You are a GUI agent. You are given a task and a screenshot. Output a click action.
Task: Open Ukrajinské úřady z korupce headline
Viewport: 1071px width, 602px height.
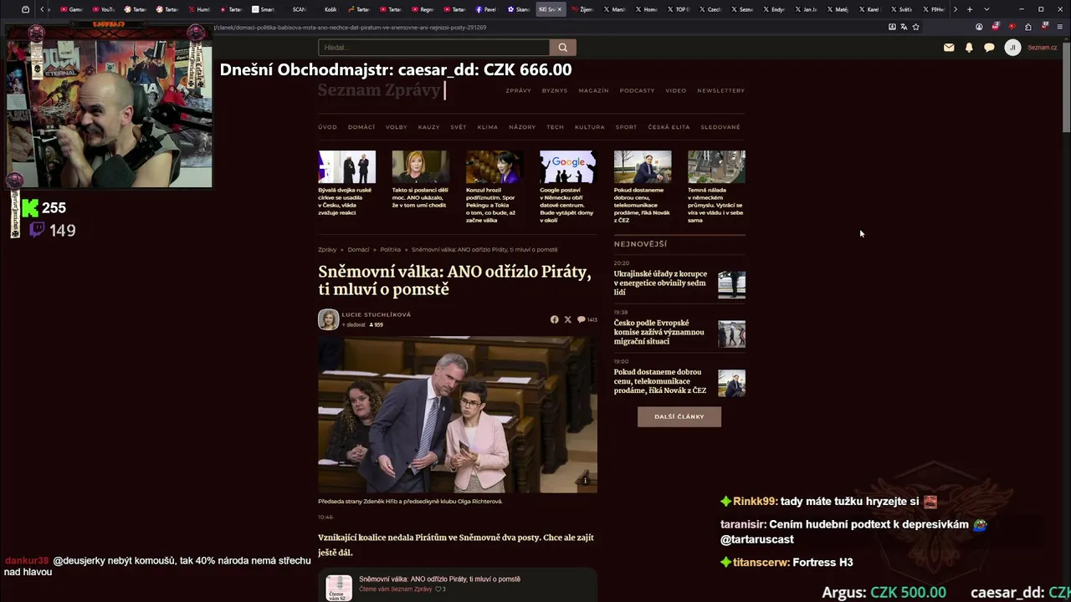click(660, 283)
